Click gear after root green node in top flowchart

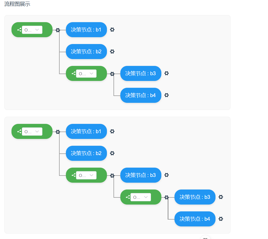(58, 30)
